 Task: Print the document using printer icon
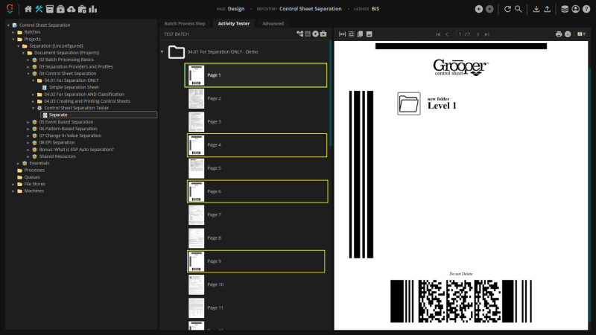[x=559, y=34]
